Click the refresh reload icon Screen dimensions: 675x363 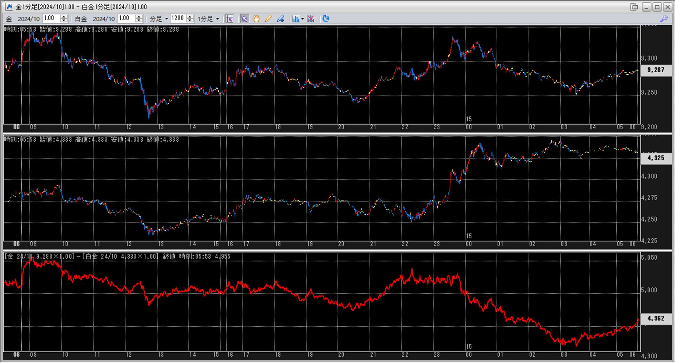pos(326,19)
